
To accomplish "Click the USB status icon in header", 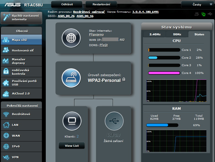I will (210, 14).
